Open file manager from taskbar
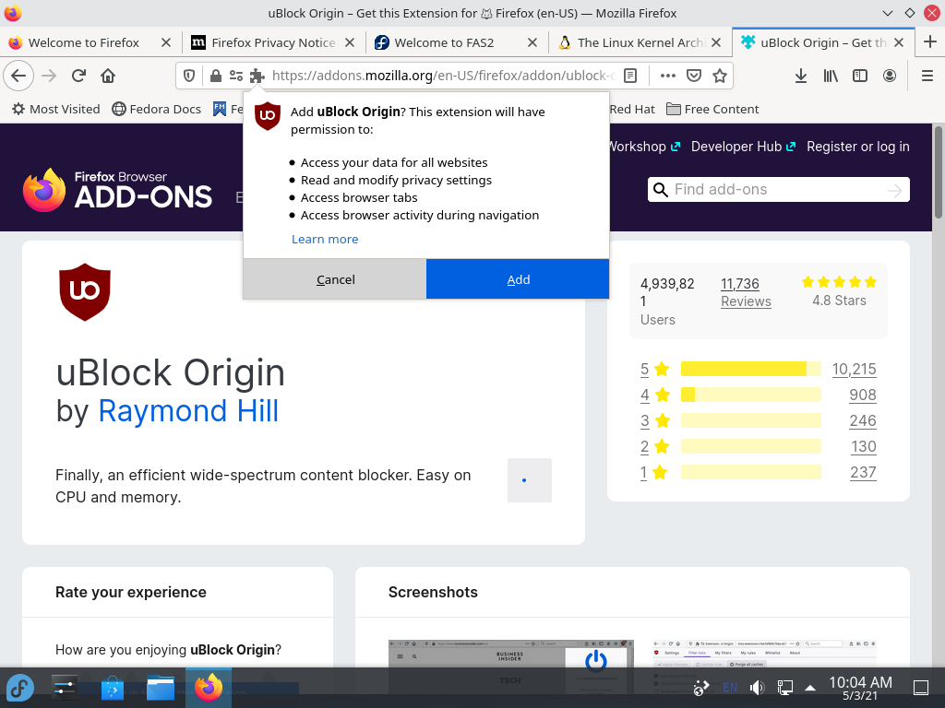This screenshot has height=708, width=945. click(161, 688)
